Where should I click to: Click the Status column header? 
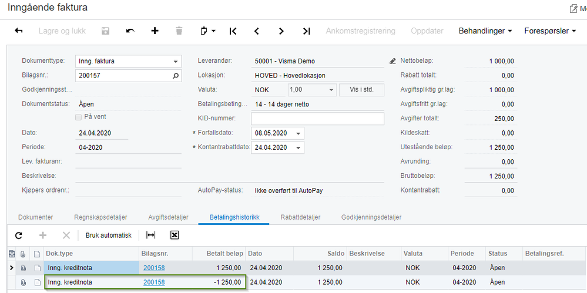click(504, 254)
